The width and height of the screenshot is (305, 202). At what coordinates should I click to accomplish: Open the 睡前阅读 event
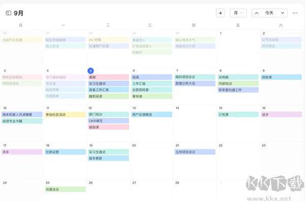[x=108, y=96]
